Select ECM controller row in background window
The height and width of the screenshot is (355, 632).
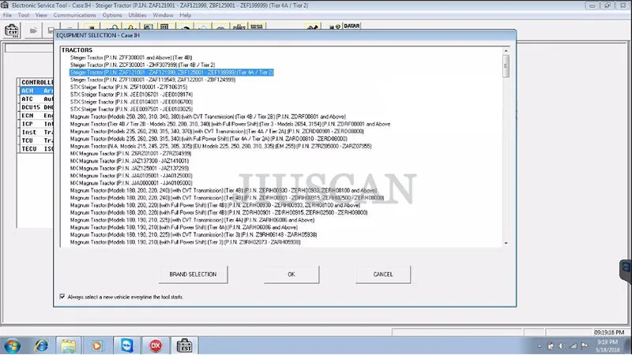click(36, 115)
